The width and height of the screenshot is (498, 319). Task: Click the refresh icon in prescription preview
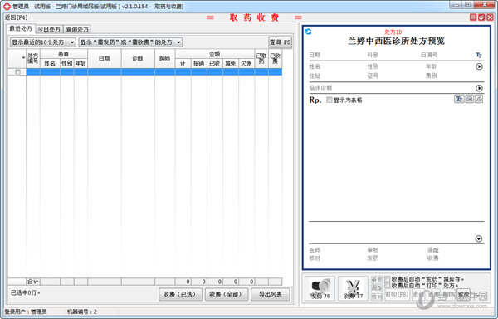coord(308,32)
